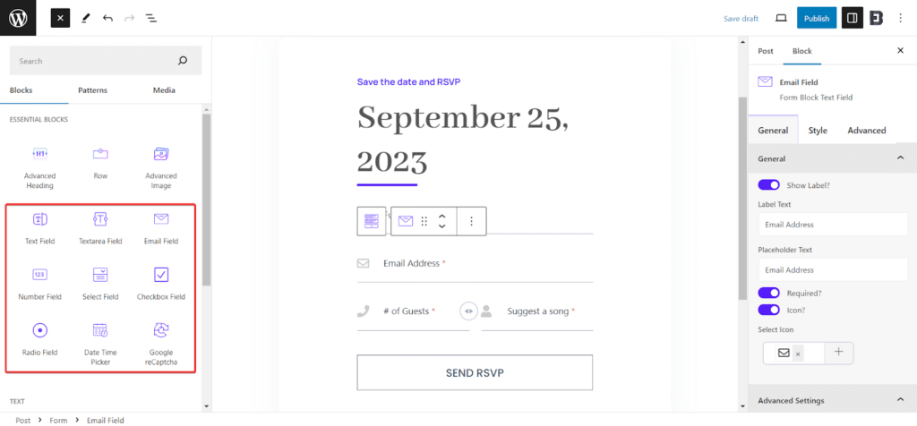Image resolution: width=917 pixels, height=426 pixels.
Task: Open the Document Overview list icon
Action: click(150, 18)
